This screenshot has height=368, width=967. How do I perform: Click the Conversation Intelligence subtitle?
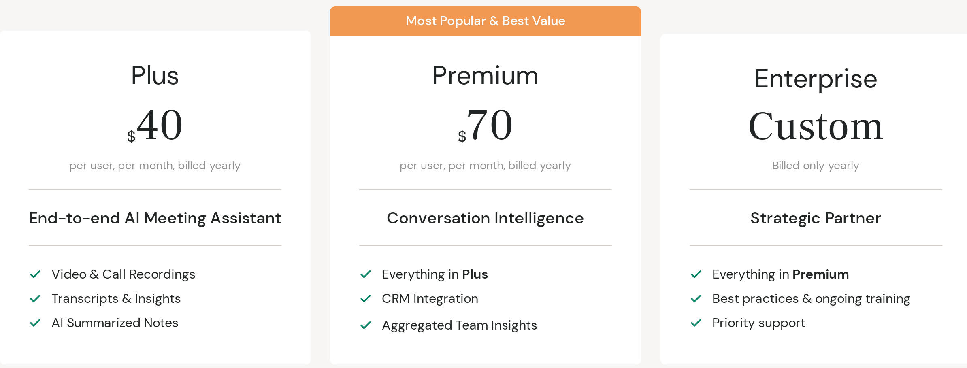(485, 218)
